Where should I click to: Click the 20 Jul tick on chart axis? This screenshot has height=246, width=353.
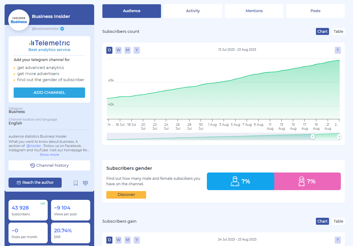pyautogui.click(x=143, y=126)
